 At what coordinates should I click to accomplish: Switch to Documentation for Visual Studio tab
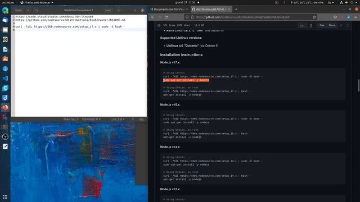point(168,10)
